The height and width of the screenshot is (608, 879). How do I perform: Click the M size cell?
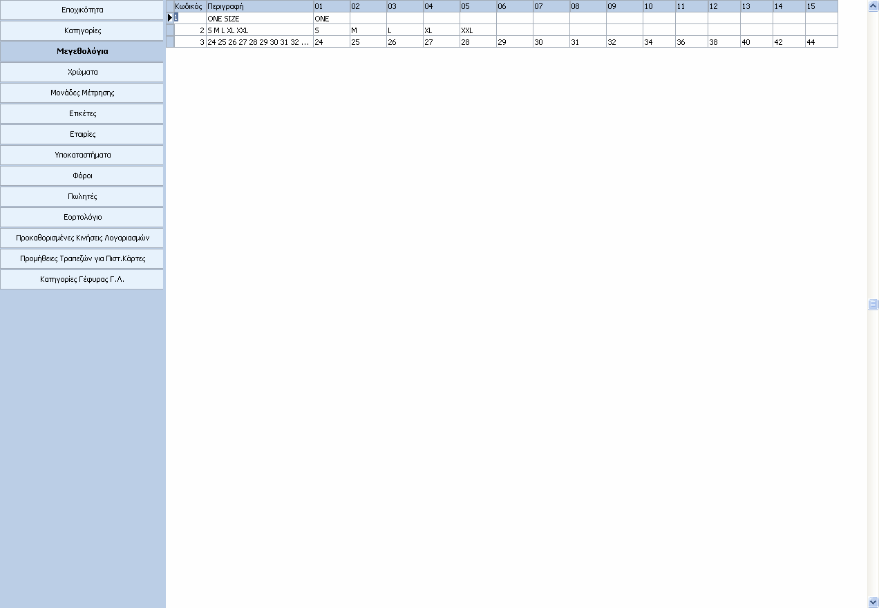pos(368,30)
